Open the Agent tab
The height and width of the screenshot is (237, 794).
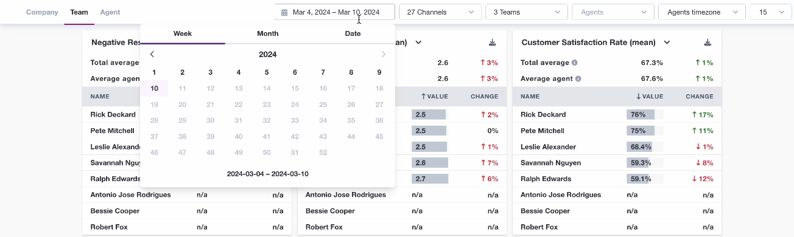110,12
